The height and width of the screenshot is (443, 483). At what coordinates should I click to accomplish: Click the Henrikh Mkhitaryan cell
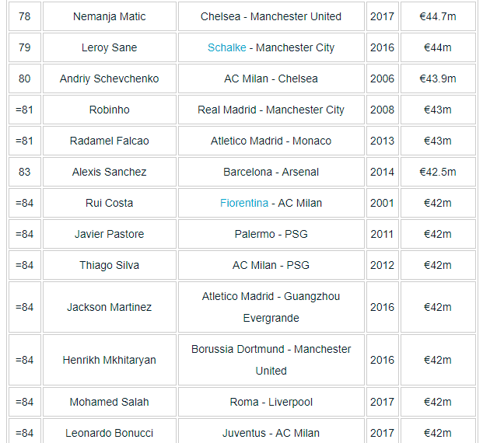point(109,360)
